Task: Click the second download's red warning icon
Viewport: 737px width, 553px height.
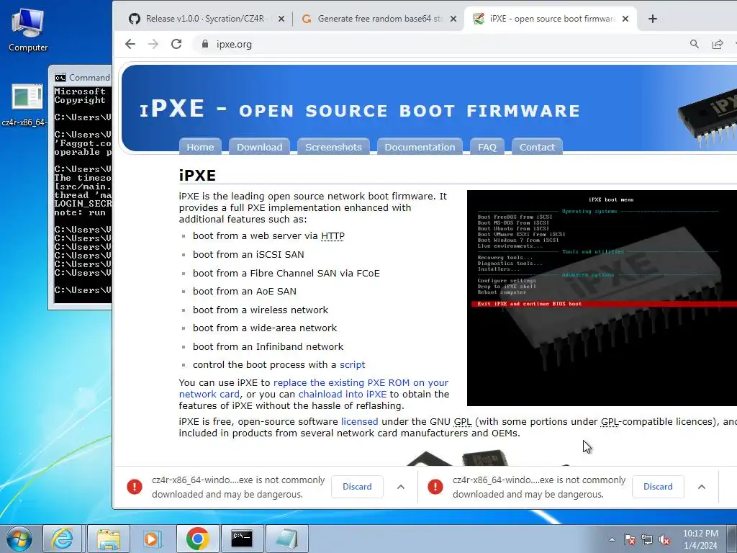Action: point(435,487)
